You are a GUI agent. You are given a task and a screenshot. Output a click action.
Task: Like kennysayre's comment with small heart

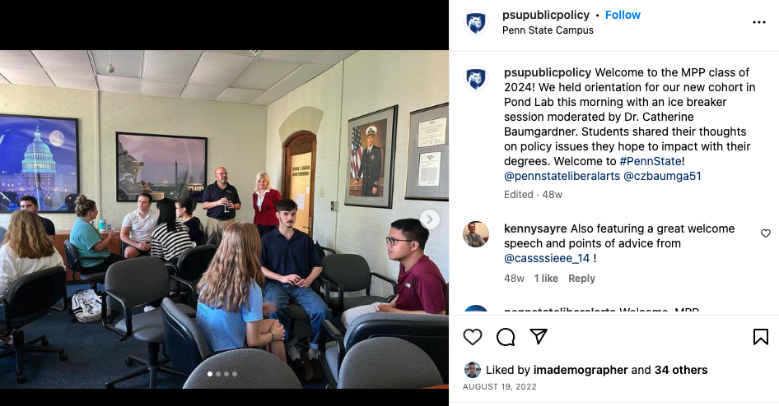click(x=766, y=233)
